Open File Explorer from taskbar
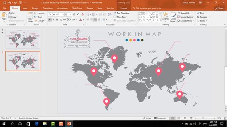The height and width of the screenshot is (127, 227). point(45,123)
